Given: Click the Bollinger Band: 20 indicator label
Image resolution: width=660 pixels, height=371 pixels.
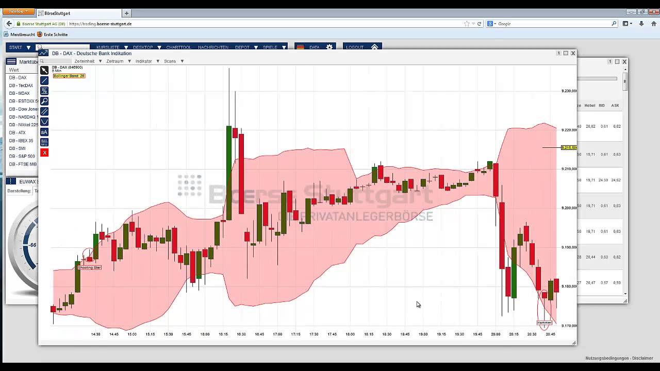Looking at the screenshot, I should [x=69, y=76].
